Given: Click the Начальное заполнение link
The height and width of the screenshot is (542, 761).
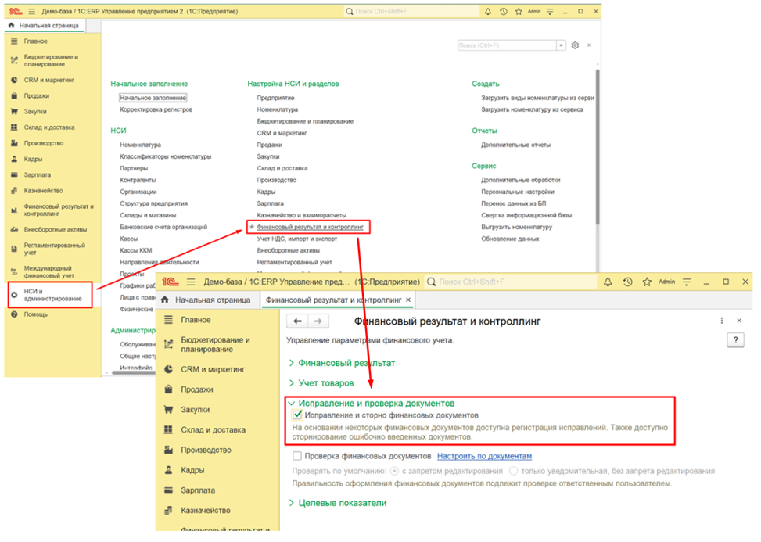Looking at the screenshot, I should (153, 98).
